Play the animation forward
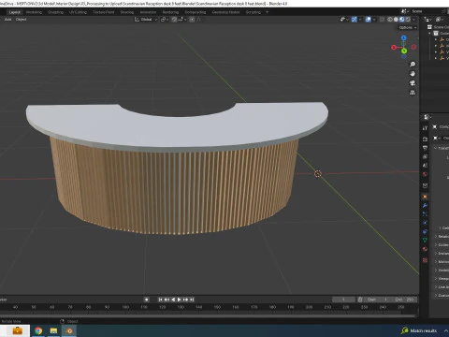Screen dimensions: 449x337 180,300
